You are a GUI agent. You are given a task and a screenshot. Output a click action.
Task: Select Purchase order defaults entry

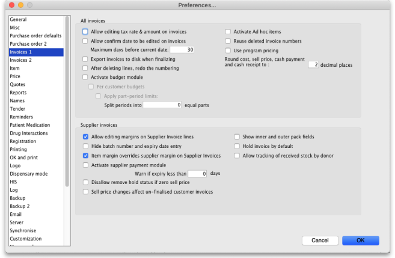point(35,35)
